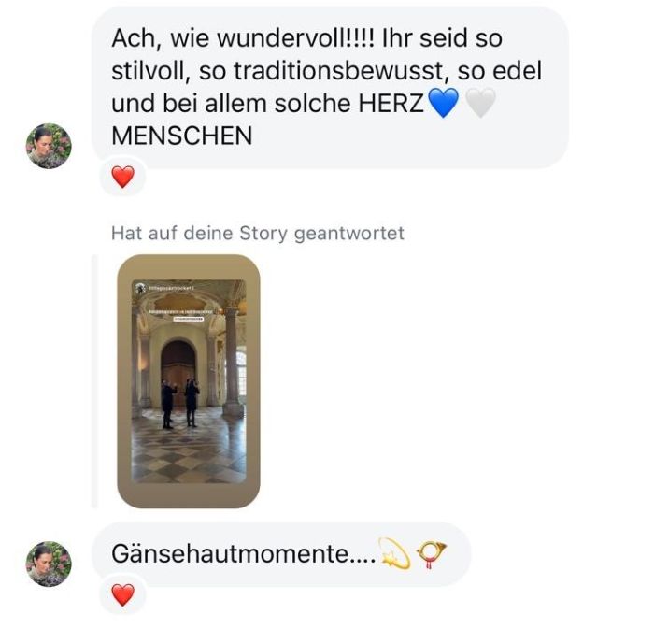
Task: Tap the red heart reaction under first message
Action: click(x=123, y=177)
